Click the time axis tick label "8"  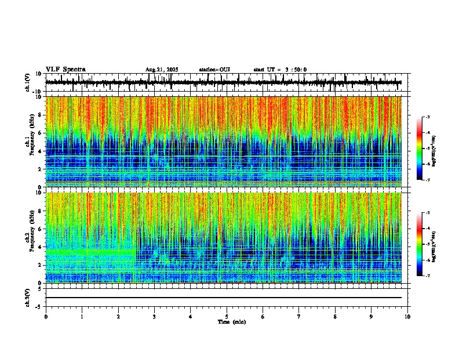click(335, 316)
